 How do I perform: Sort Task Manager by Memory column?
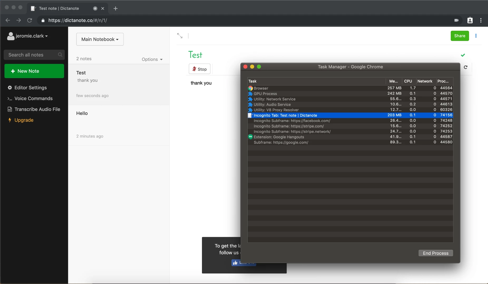tap(394, 81)
